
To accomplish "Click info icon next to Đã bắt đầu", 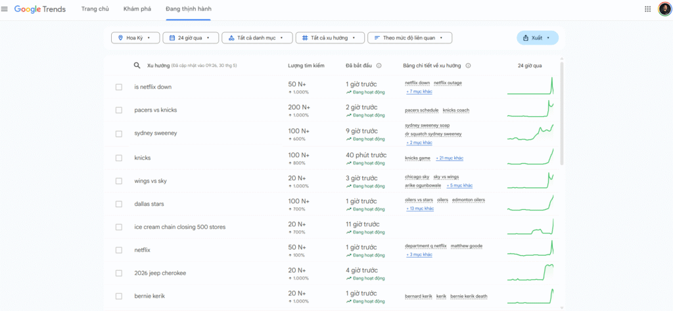I will point(379,66).
